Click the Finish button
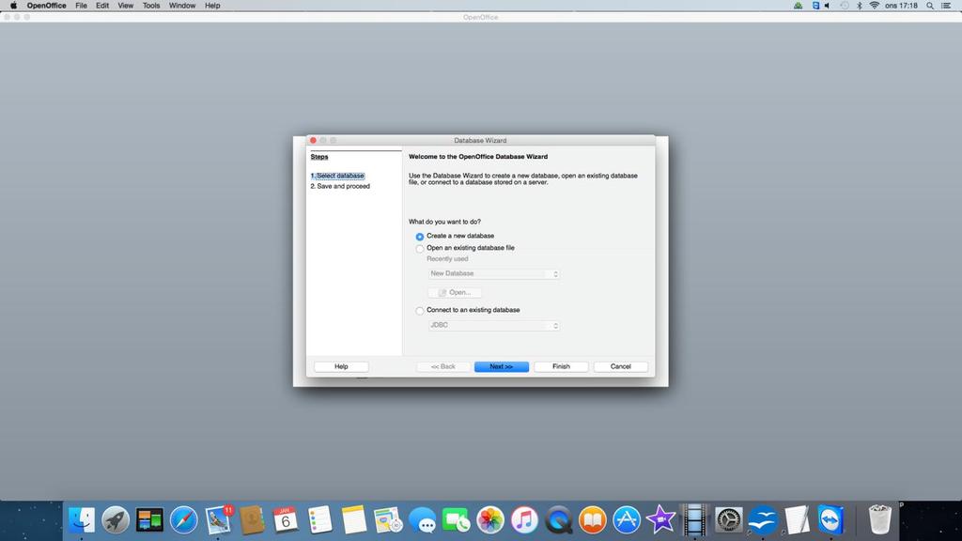Viewport: 962px width, 541px height. 561,367
